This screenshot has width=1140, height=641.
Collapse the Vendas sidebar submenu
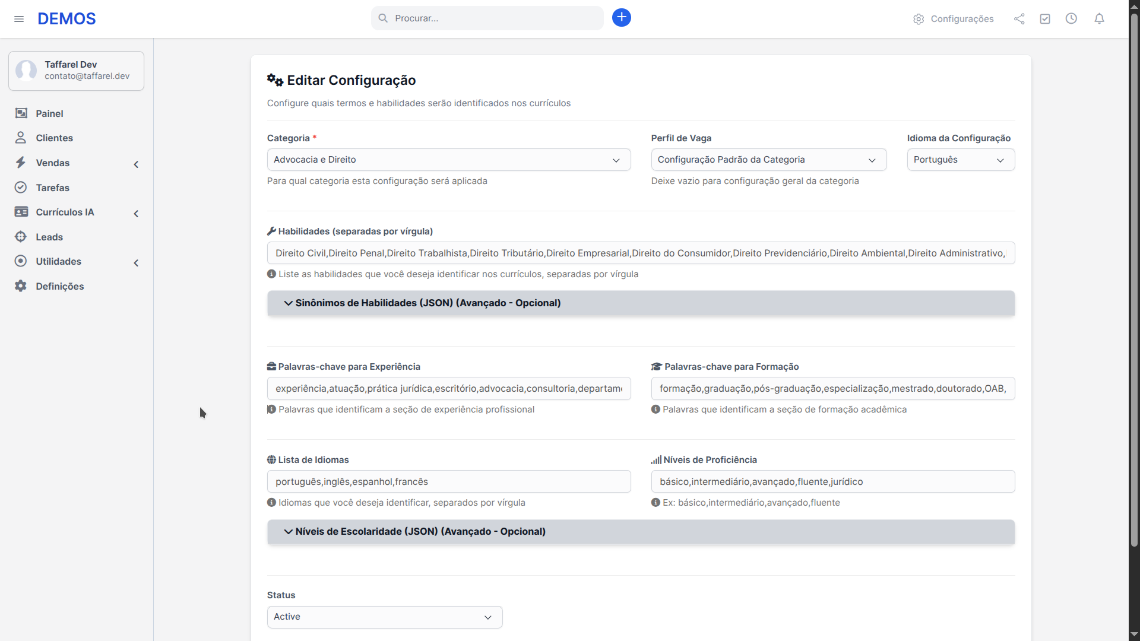pos(136,164)
